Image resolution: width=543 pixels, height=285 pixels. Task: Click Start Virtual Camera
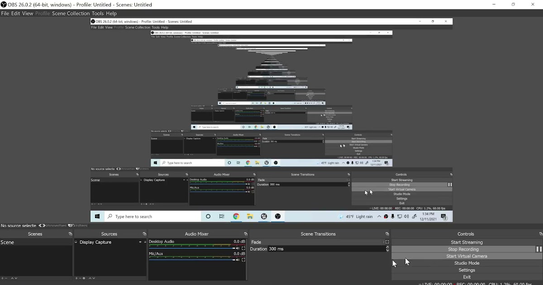(467, 256)
